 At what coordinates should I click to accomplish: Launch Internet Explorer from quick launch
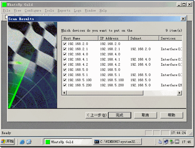point(22,142)
